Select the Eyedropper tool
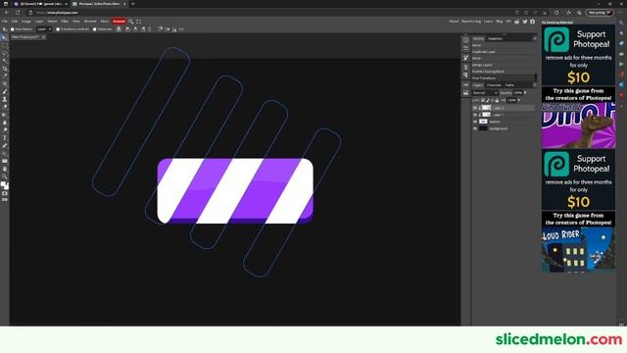 pos(4,76)
